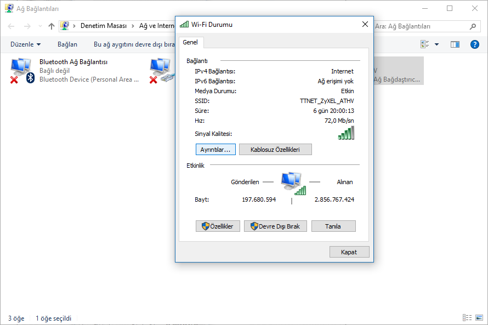Switch to details view via status bar icon
This screenshot has height=325, width=488.
tap(467, 317)
